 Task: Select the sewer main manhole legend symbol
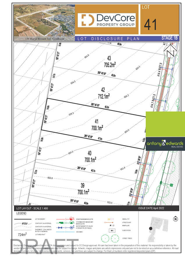pyautogui.click(x=65, y=219)
